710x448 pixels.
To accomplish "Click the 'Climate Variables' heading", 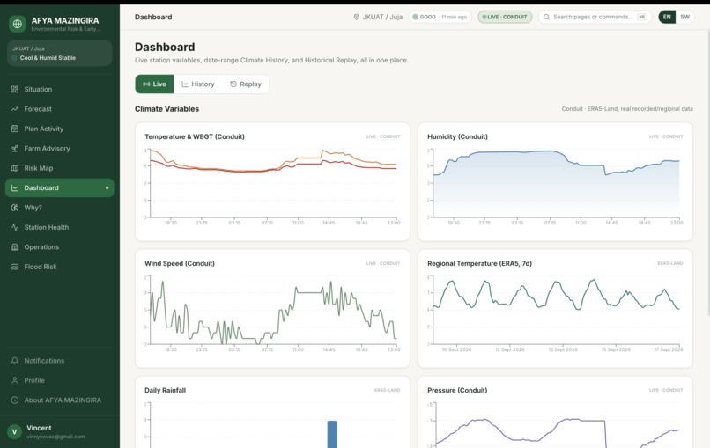I will coord(166,109).
